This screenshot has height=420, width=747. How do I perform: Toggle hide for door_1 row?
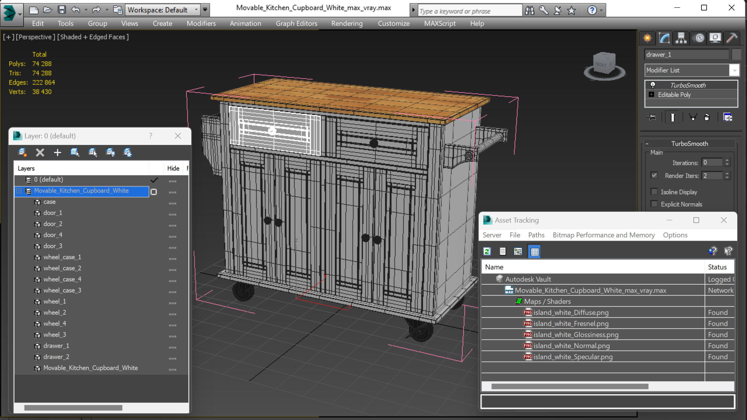[x=173, y=214]
